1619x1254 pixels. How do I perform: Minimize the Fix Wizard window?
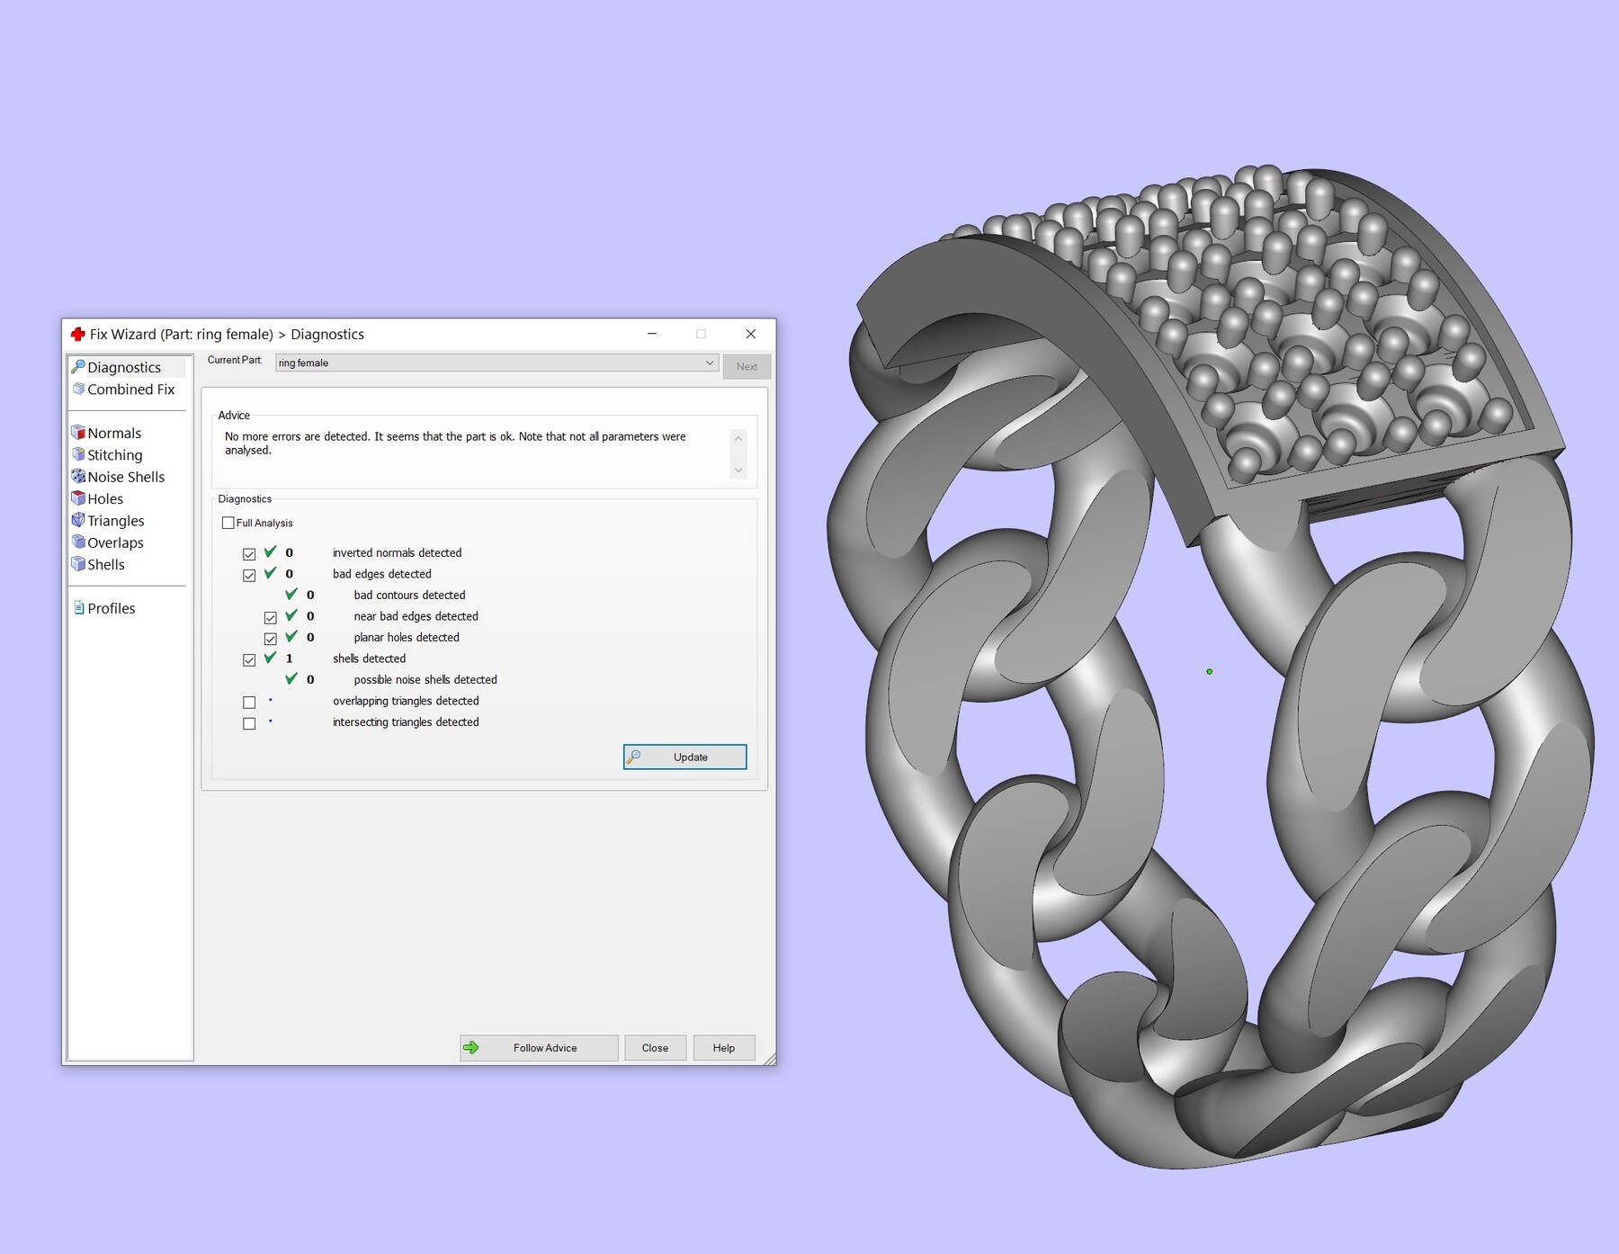[652, 334]
